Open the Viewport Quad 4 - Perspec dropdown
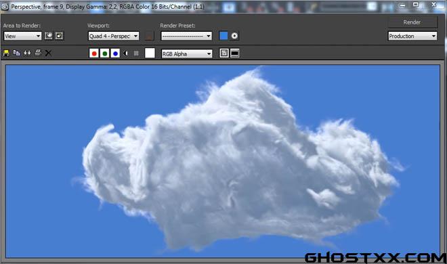This screenshot has width=447, height=264. (114, 36)
